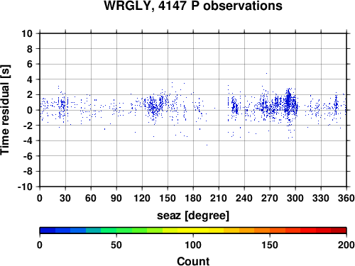Click the y-axis tick label -10
355x266 pixels.
(25, 187)
